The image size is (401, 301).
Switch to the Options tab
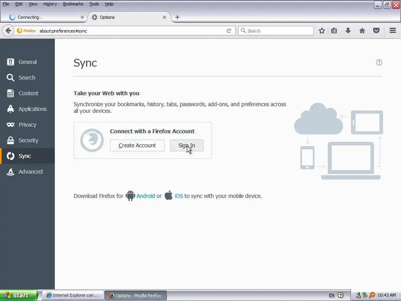pos(129,17)
